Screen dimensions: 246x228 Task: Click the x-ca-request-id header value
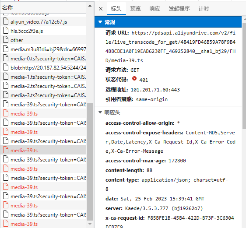(x=170, y=222)
